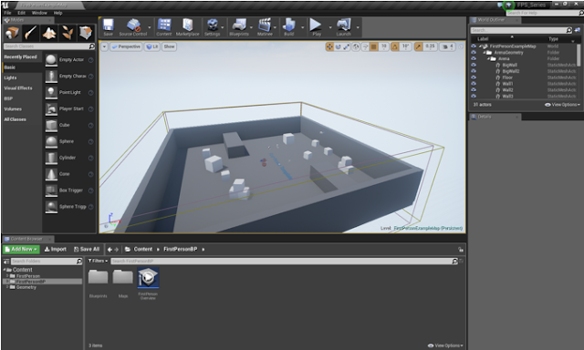Select the Landscape mode icon
Screen dimensions: 584x350
pos(49,33)
